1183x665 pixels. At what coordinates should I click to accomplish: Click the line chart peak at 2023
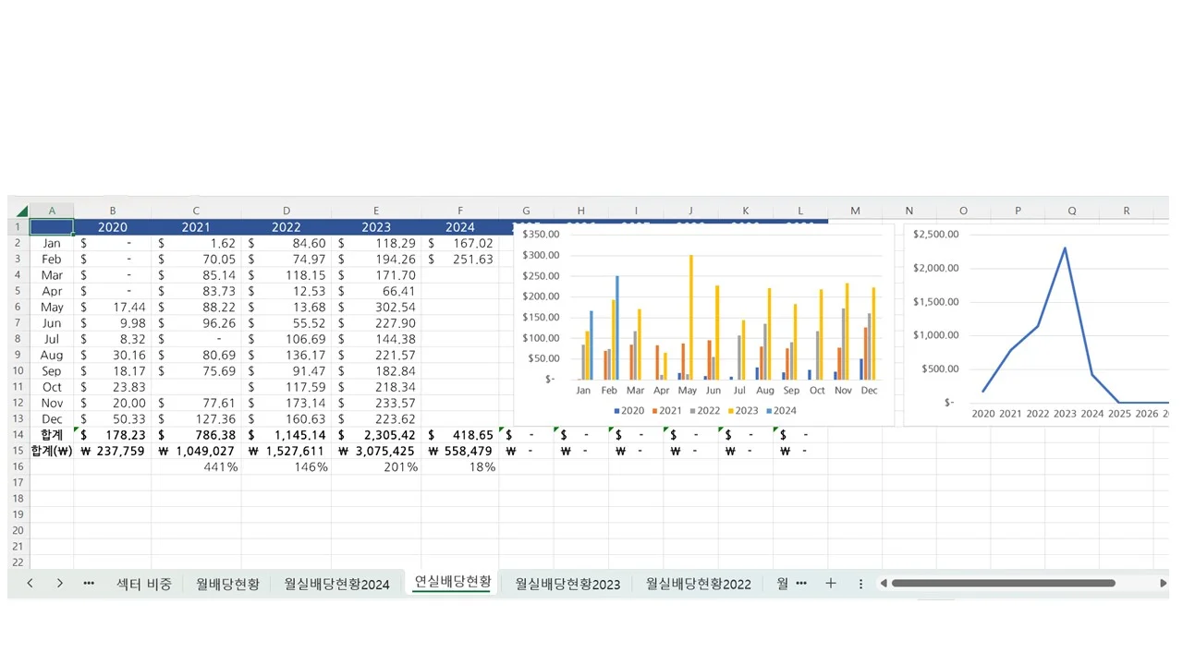(x=1065, y=248)
